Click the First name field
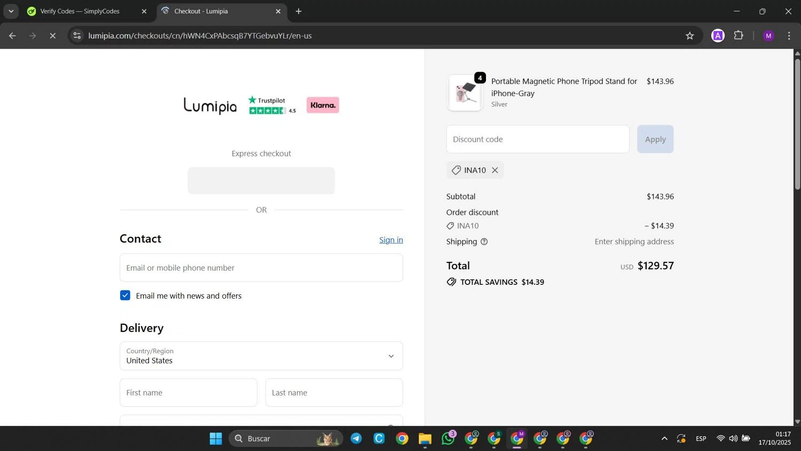 click(x=189, y=393)
